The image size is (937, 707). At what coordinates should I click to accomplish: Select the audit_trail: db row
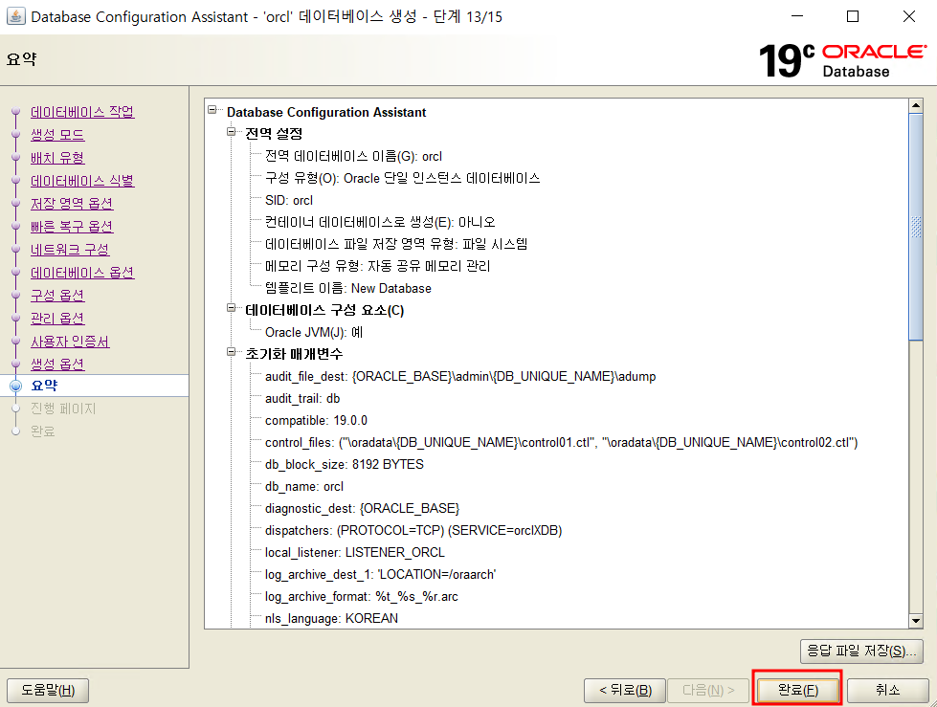(302, 399)
